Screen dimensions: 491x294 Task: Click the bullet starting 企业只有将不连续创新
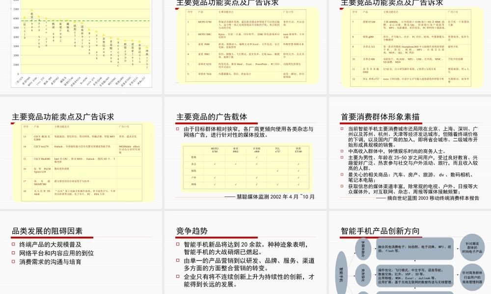pyautogui.click(x=249, y=281)
